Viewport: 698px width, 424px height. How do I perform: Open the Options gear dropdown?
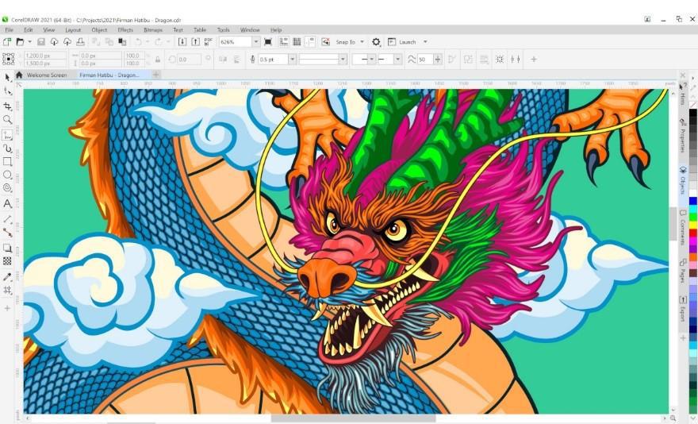pos(376,42)
